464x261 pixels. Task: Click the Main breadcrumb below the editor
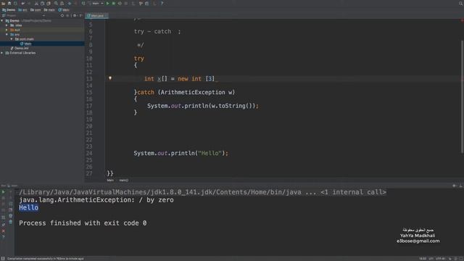tap(110, 180)
